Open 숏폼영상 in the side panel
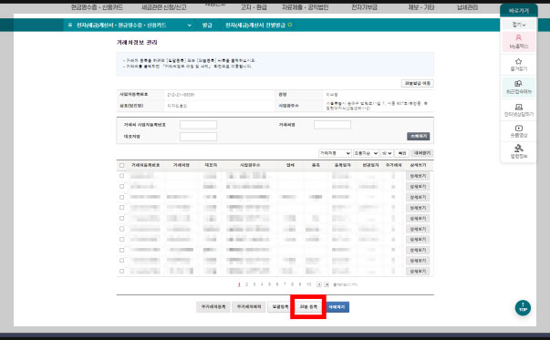Image resolution: width=550 pixels, height=340 pixels. point(518,131)
